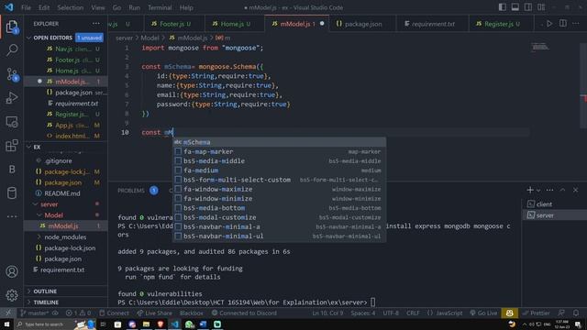
Task: Open notifications bell in status bar
Action: coord(576,313)
